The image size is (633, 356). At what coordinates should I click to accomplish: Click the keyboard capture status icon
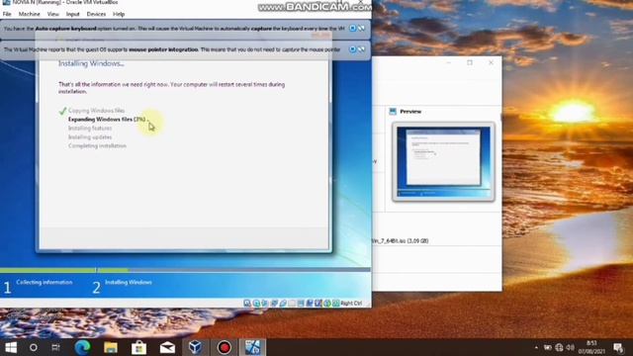tap(336, 304)
